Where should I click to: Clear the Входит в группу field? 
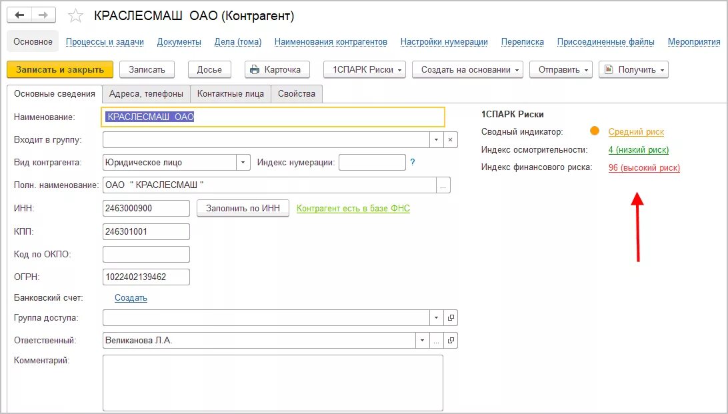click(450, 140)
